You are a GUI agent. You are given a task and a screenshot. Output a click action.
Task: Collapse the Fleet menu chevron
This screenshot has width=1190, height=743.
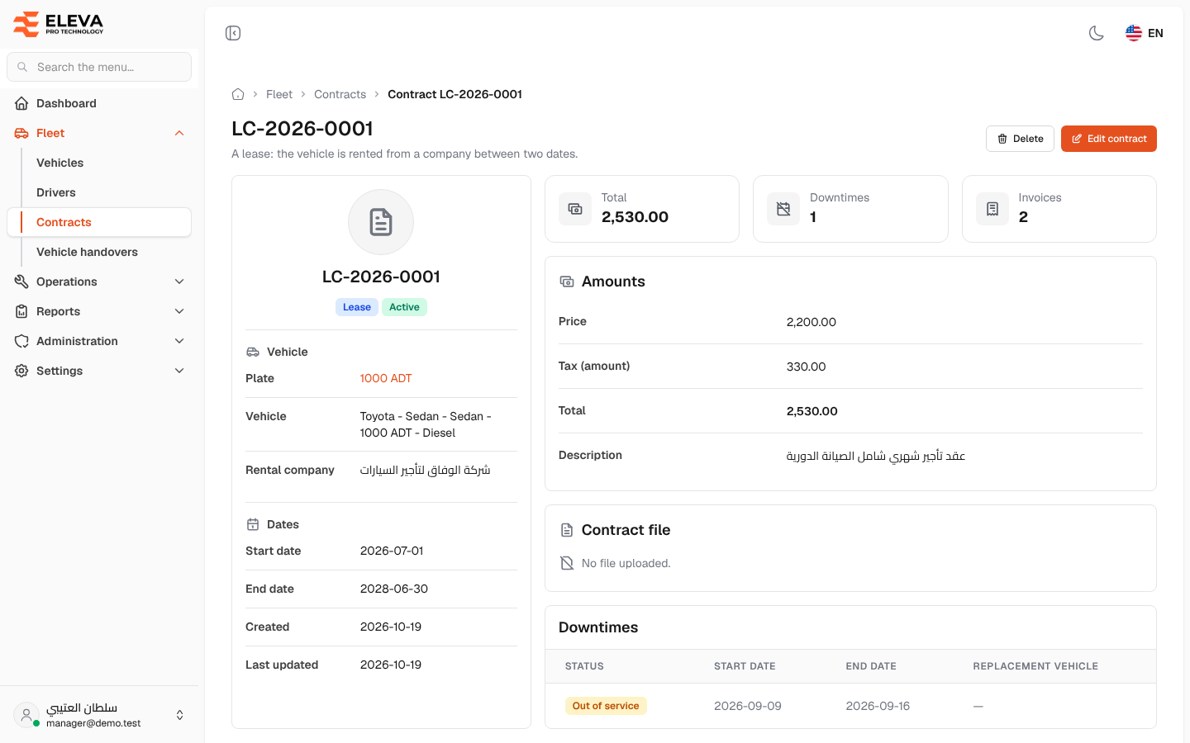179,133
